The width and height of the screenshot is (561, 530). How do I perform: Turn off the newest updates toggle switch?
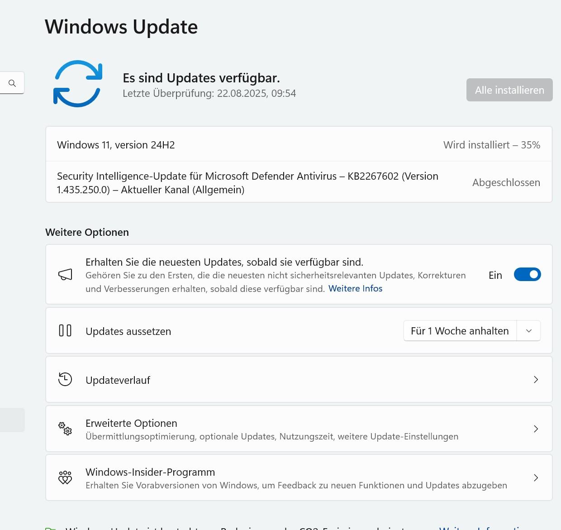tap(528, 274)
